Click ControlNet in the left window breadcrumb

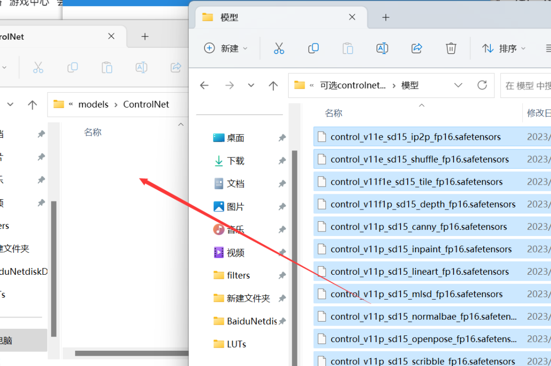146,104
